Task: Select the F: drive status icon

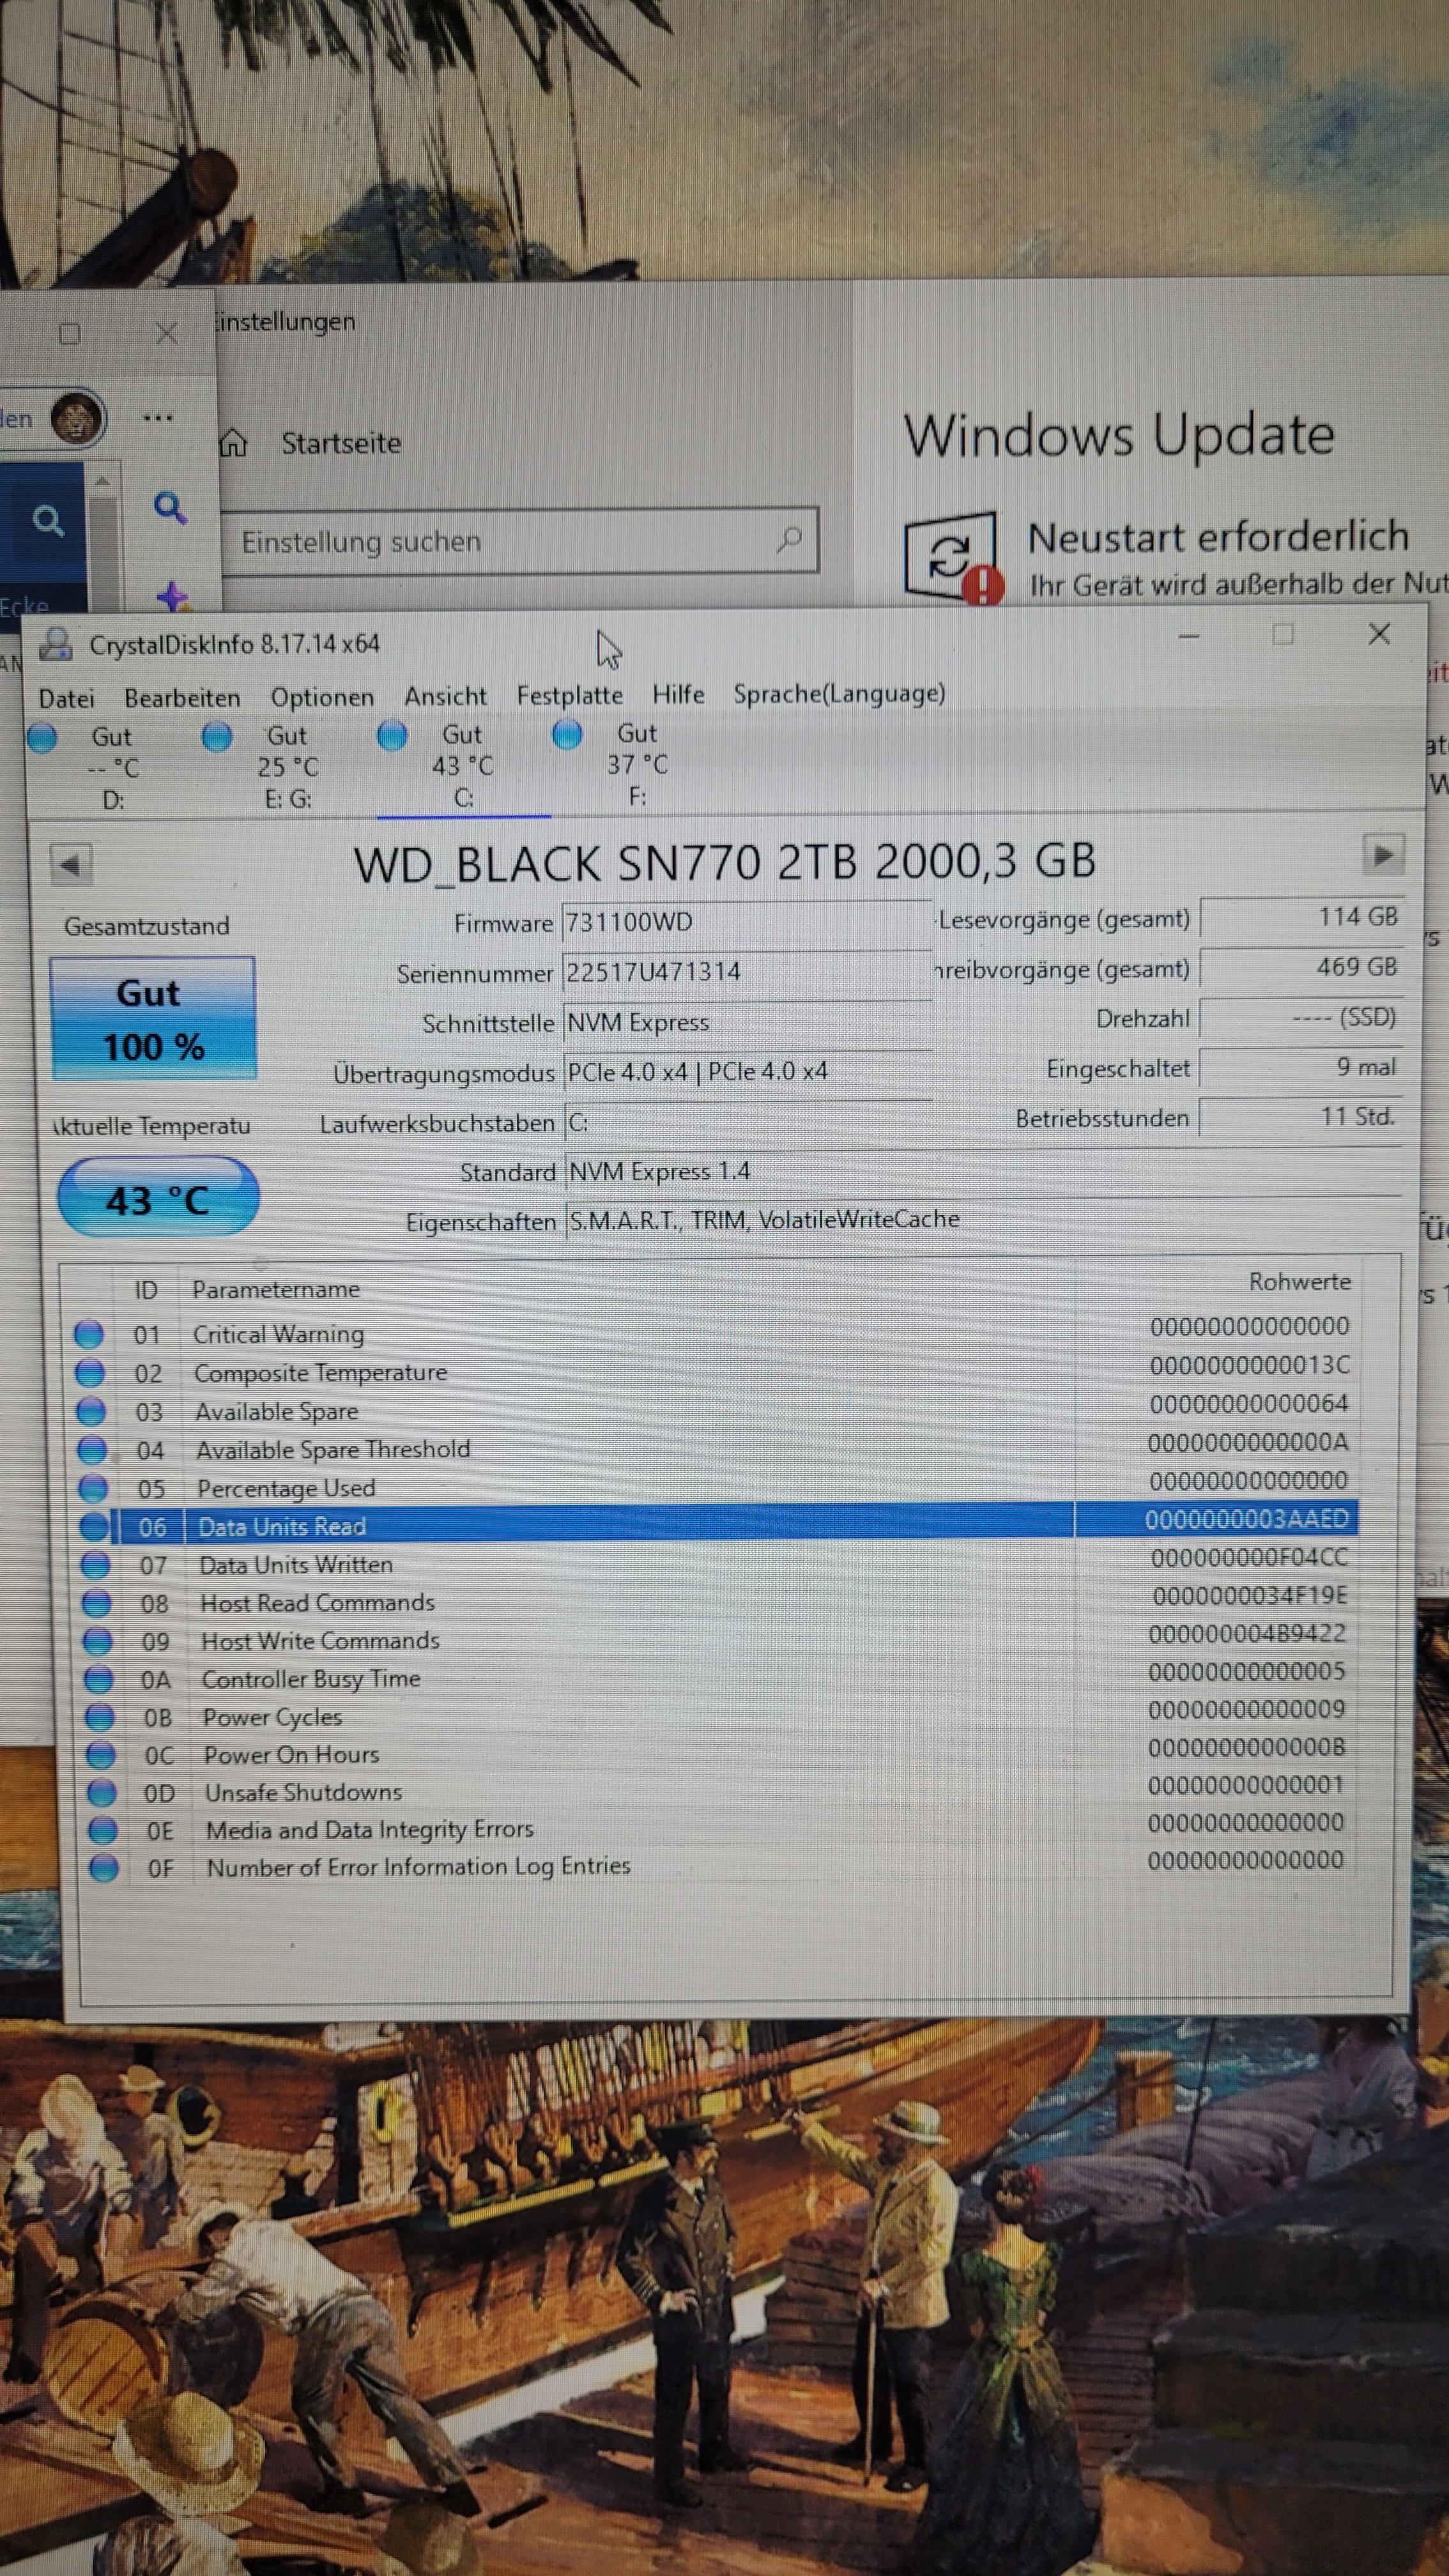Action: (567, 735)
